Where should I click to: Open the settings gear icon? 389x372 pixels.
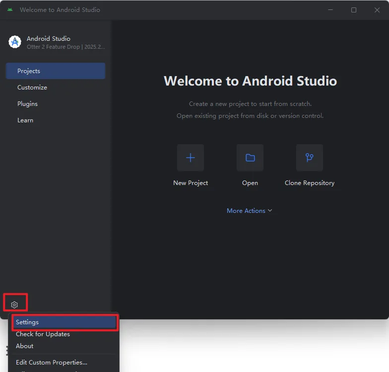click(14, 304)
